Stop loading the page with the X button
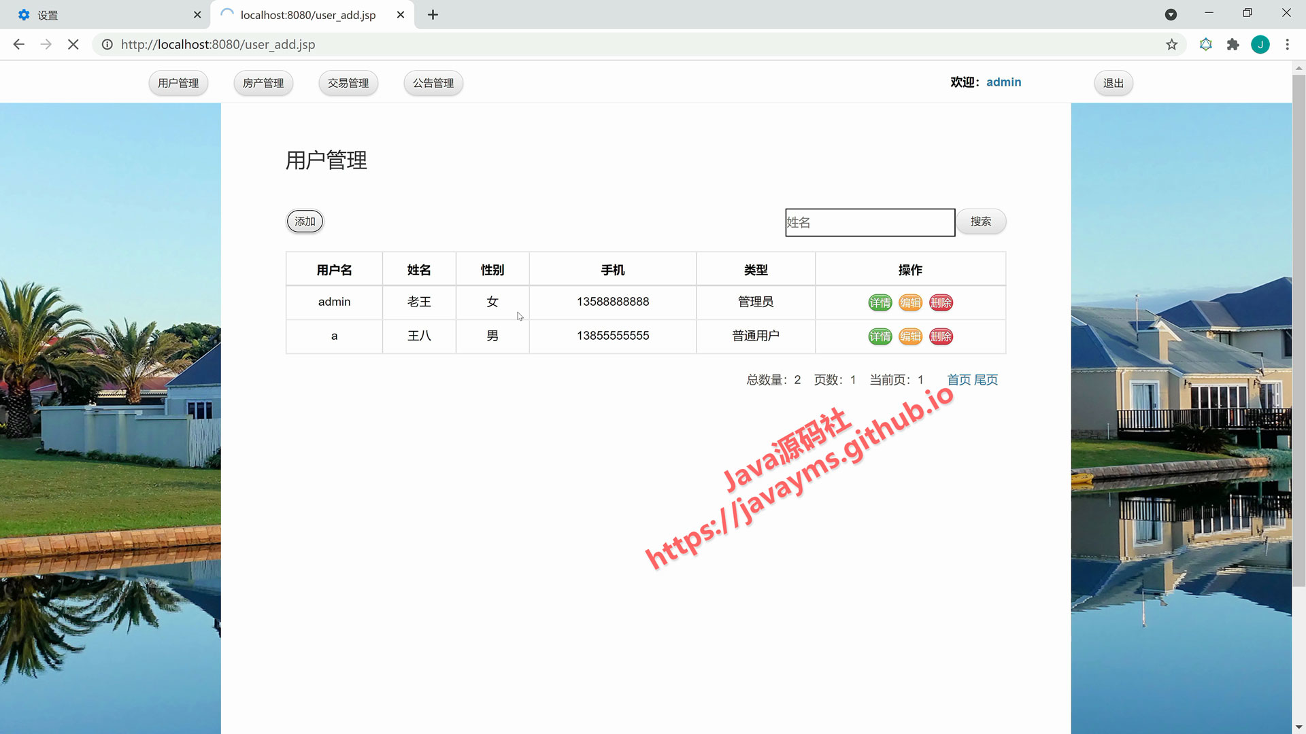The image size is (1306, 734). point(73,44)
